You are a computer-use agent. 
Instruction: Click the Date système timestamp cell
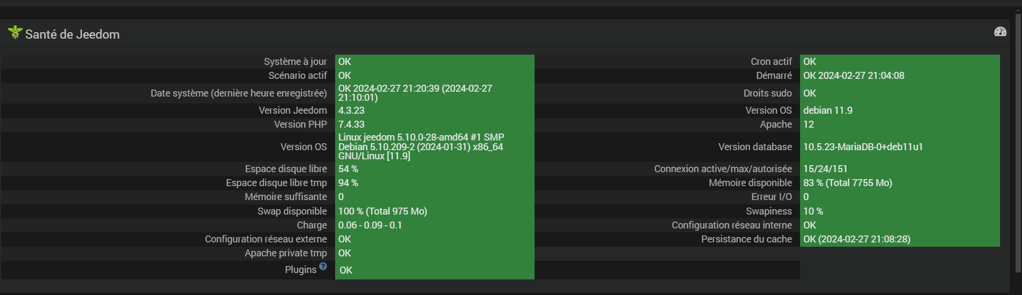pos(434,93)
